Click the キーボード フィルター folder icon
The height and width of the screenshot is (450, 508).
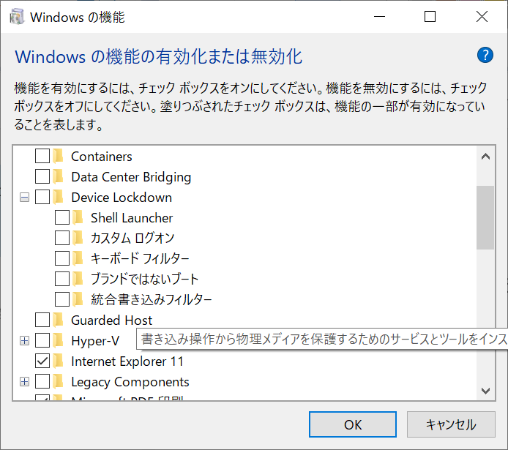click(x=78, y=258)
